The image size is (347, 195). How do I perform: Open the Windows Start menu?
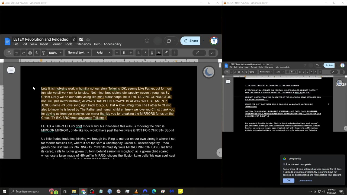[4, 191]
